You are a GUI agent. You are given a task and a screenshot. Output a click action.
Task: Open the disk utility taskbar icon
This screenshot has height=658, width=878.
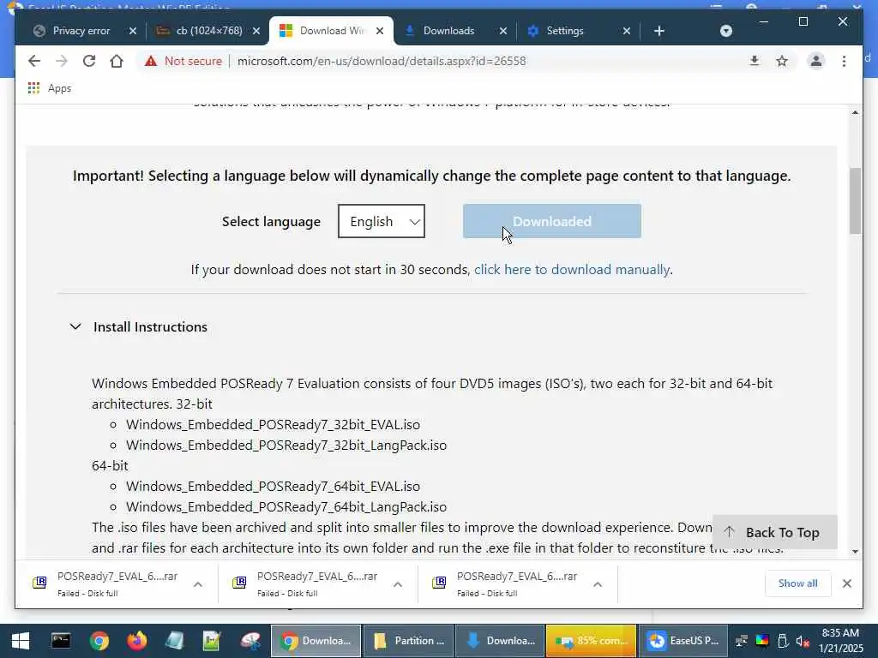(250, 641)
